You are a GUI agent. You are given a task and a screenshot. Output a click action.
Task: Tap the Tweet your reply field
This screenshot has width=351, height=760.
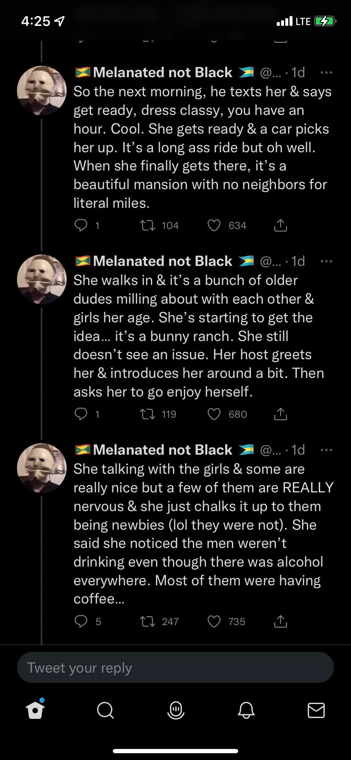[x=175, y=668]
